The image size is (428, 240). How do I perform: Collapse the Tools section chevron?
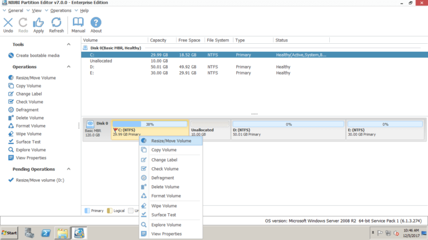(68, 44)
